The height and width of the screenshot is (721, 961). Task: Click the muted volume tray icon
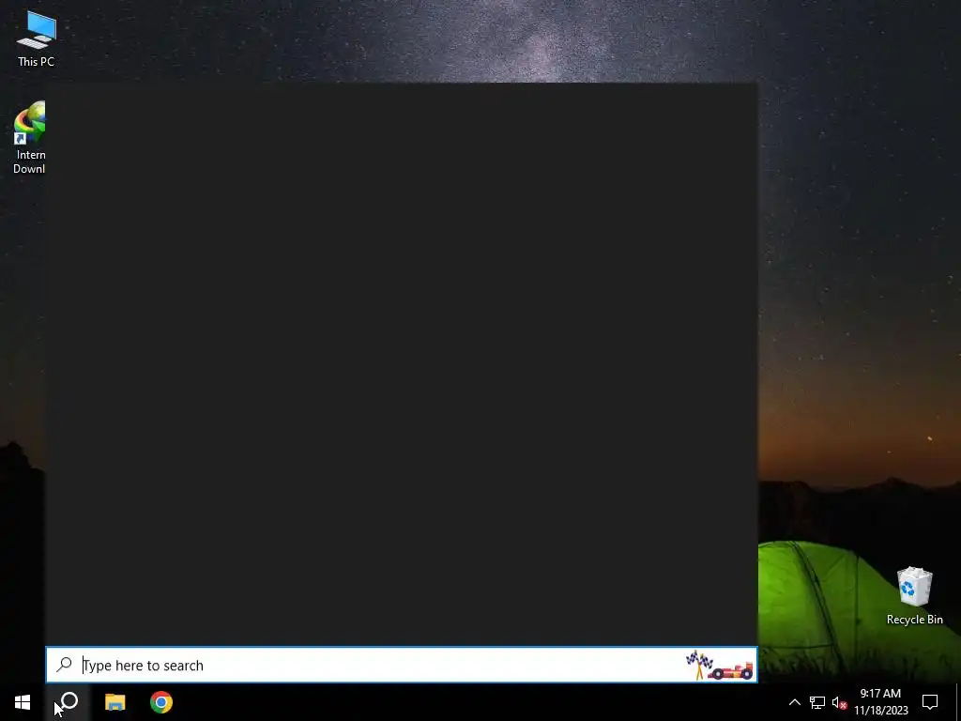click(839, 702)
